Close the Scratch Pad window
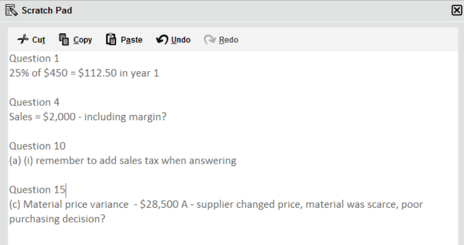This screenshot has height=245, width=464. (x=457, y=10)
